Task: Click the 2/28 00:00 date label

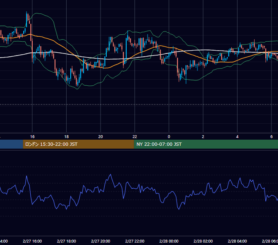Action: (x=169, y=241)
